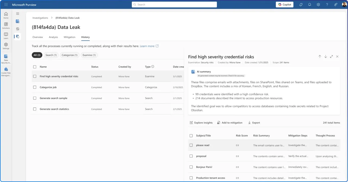Image resolution: width=348 pixels, height=182 pixels.
Task: Open the Generate search sample entry
Action: 54,98
